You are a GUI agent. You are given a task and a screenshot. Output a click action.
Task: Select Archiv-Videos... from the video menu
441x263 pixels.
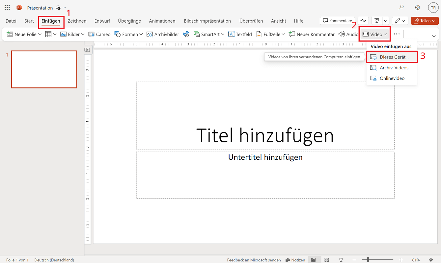392,68
